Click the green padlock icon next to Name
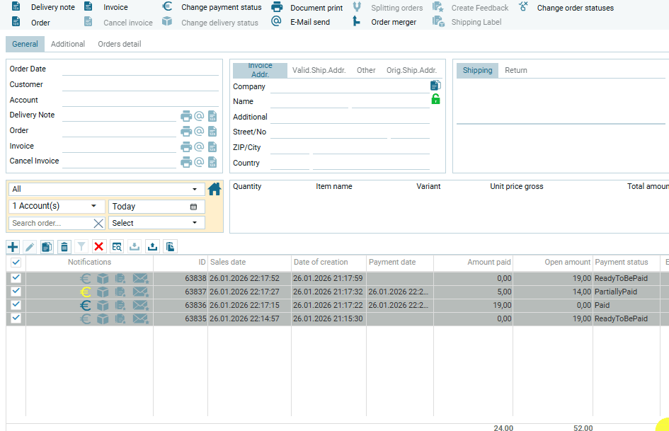This screenshot has height=431, width=669. pos(435,100)
